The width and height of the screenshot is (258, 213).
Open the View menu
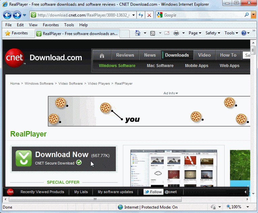point(33,25)
